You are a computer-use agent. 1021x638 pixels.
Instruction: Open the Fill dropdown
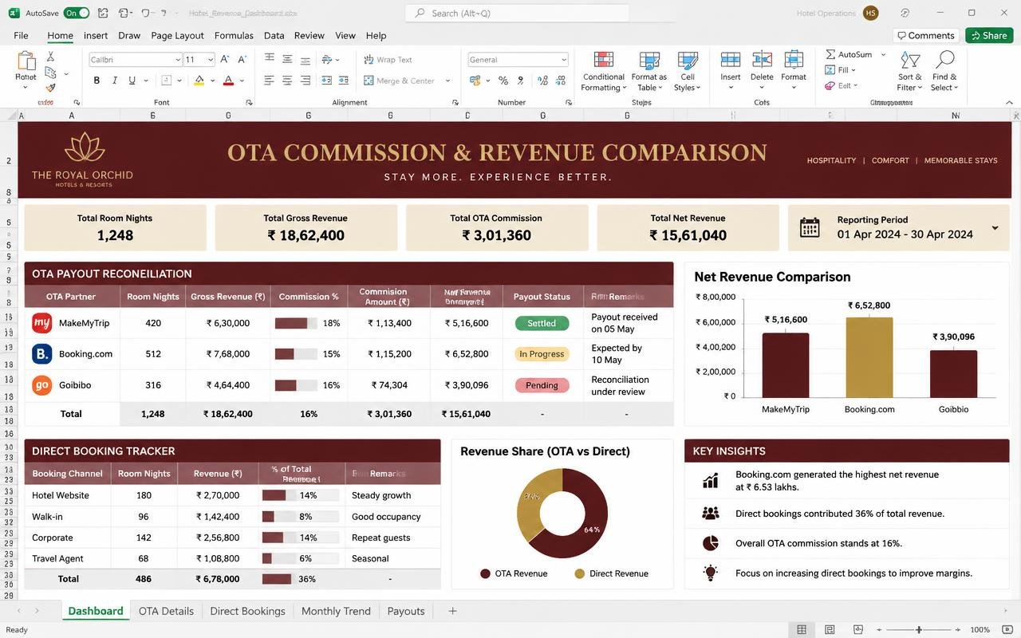tap(840, 70)
